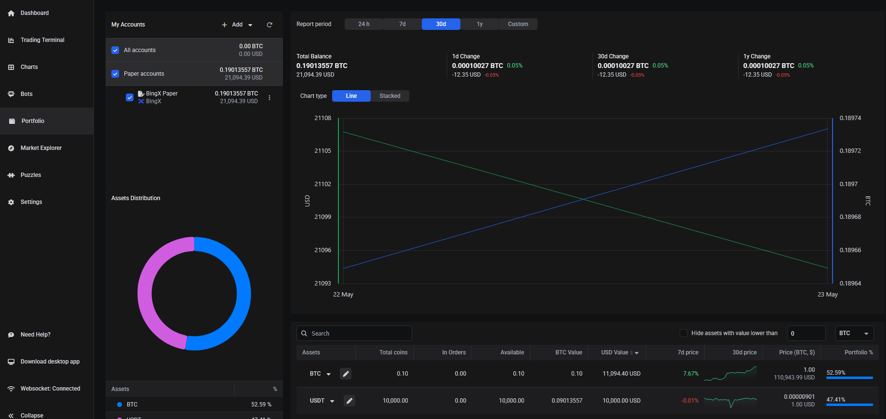Viewport: 886px width, 419px height.
Task: Focus the minimum value input showing 0
Action: click(x=806, y=333)
